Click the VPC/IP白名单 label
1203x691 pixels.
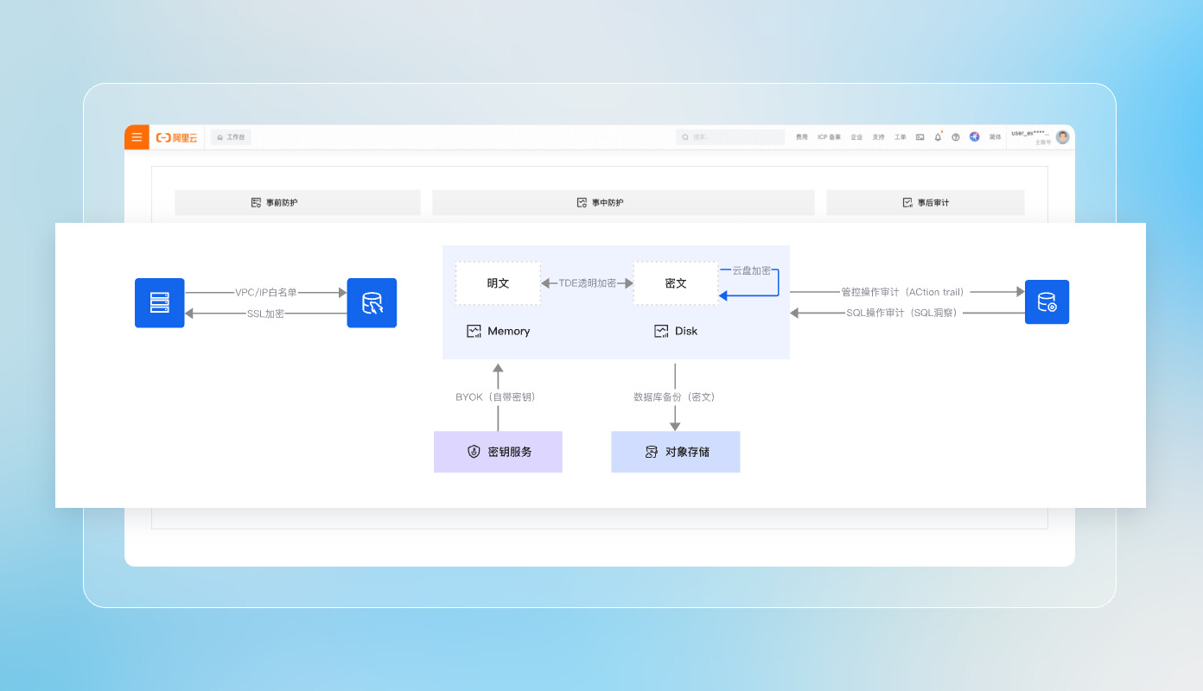pos(266,293)
